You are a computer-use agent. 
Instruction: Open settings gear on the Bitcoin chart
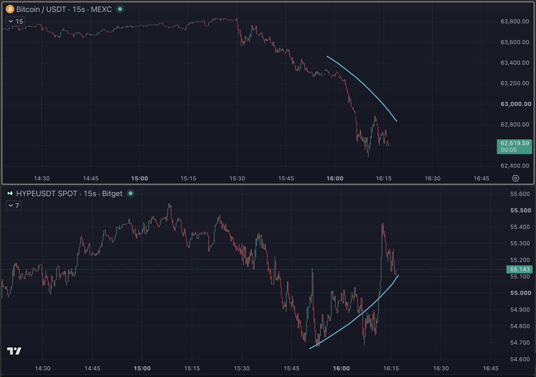[516, 178]
